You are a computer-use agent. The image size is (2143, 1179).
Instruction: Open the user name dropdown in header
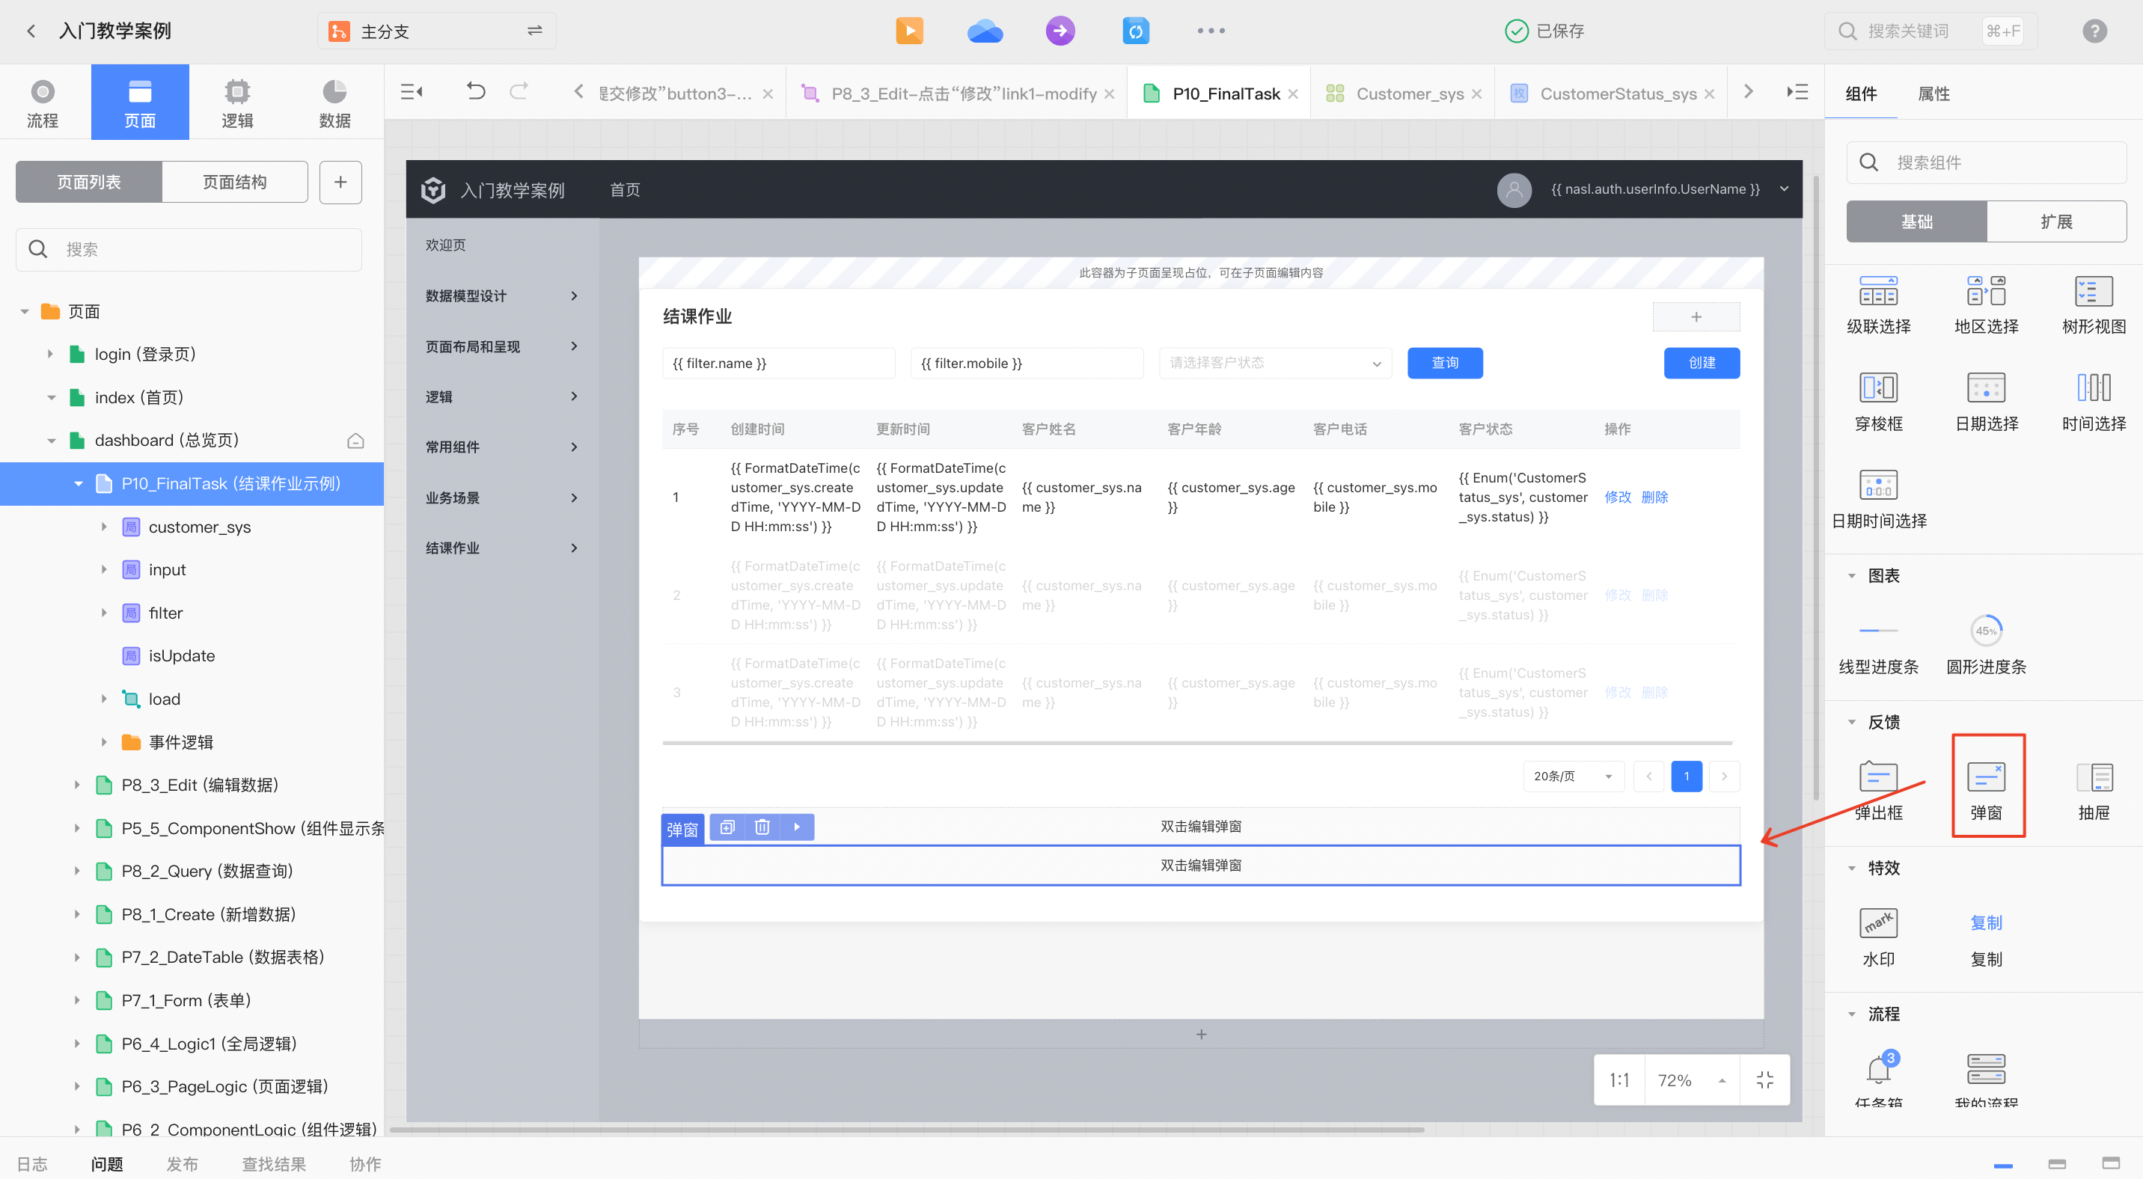(1784, 189)
